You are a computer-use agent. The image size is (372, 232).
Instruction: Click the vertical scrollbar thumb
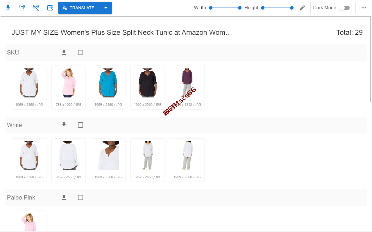[x=370, y=60]
